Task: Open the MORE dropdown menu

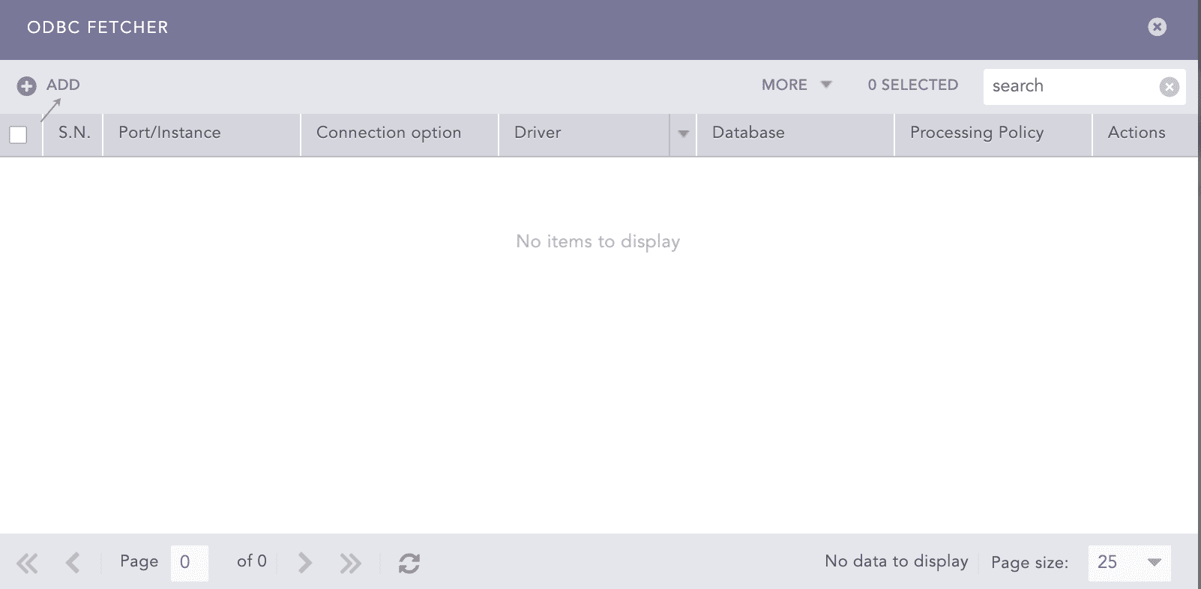Action: pos(796,85)
